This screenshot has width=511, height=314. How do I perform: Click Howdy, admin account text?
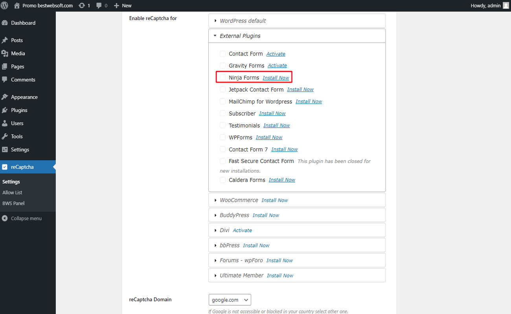485,5
